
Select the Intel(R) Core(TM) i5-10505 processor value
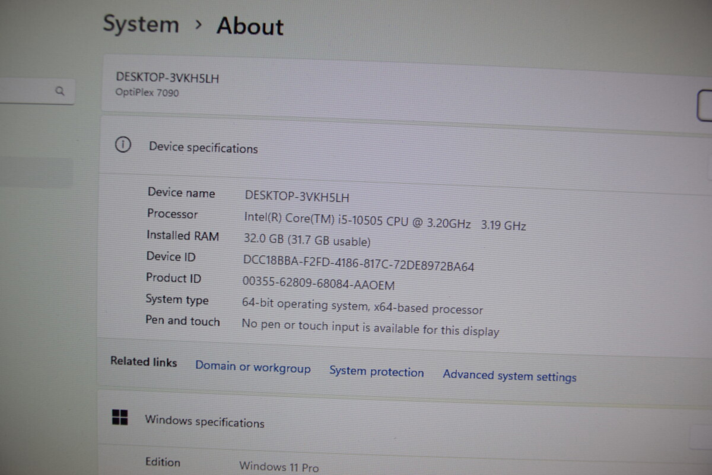point(385,221)
